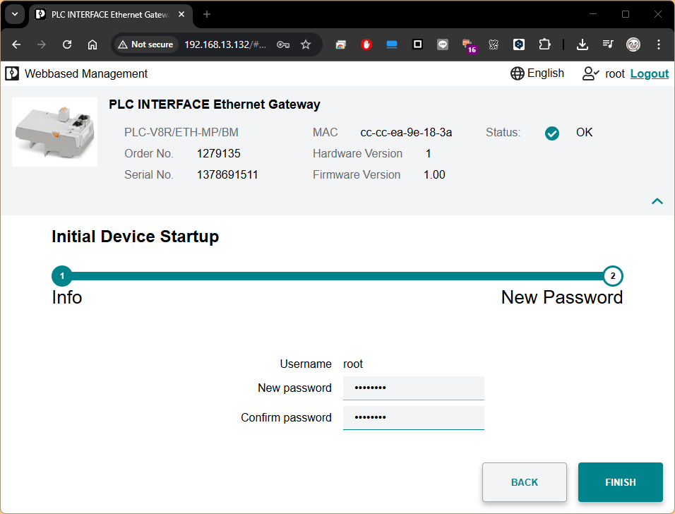Open Chrome three-dot menu

click(658, 44)
